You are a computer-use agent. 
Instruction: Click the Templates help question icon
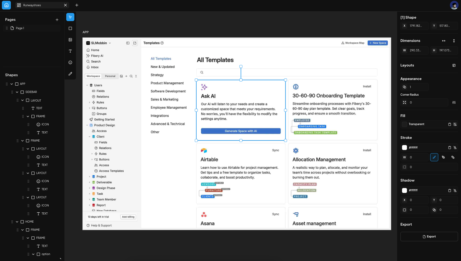point(162,43)
